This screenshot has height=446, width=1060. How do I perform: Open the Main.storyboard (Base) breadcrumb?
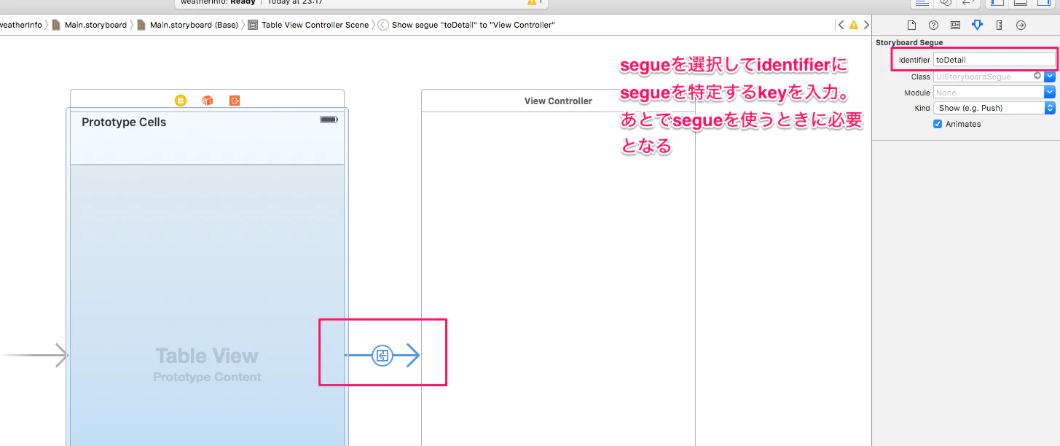coord(188,25)
